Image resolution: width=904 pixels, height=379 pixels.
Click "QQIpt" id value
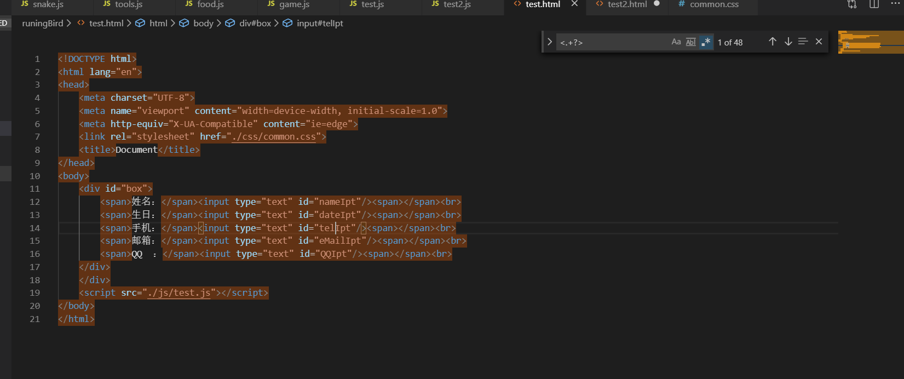pyautogui.click(x=333, y=254)
